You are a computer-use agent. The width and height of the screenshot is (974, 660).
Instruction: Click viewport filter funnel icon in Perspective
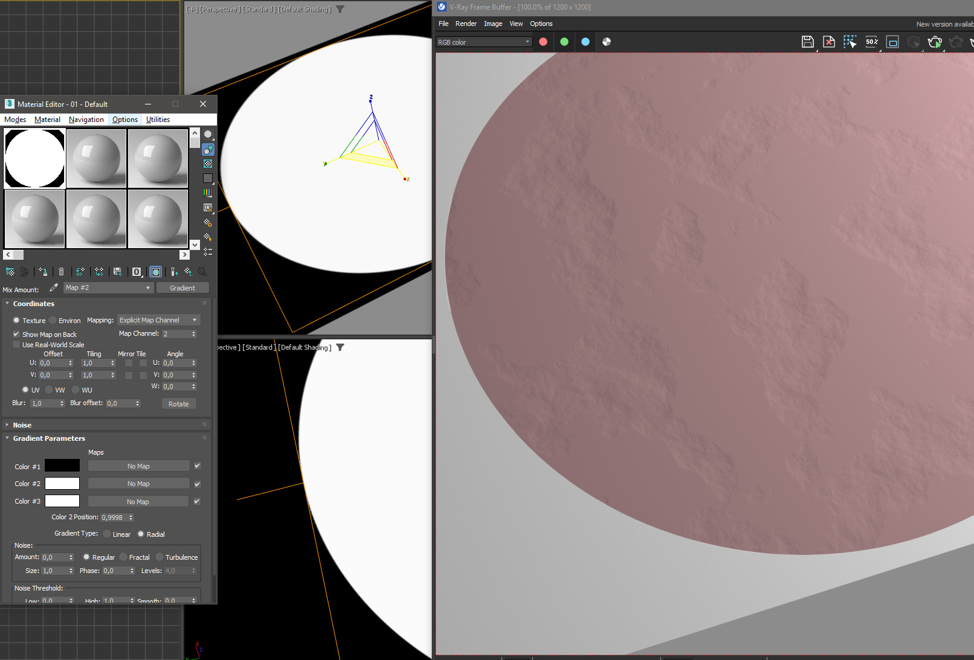point(340,9)
